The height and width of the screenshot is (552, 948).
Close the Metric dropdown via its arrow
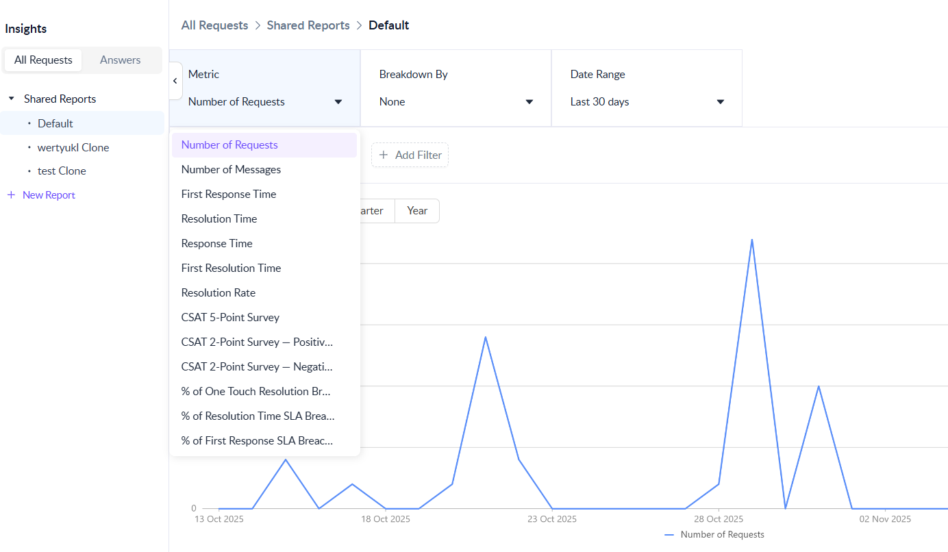338,102
